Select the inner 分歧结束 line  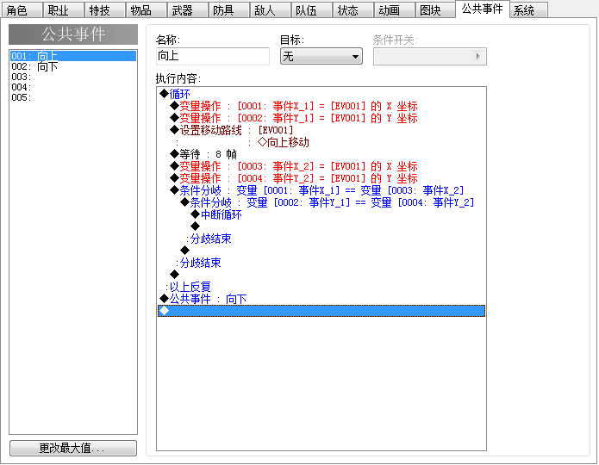pos(321,239)
